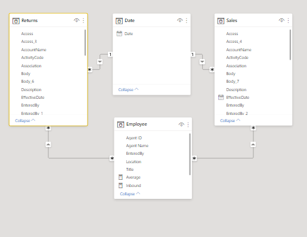
Task: Select Title field in Employee
Action: click(130, 169)
